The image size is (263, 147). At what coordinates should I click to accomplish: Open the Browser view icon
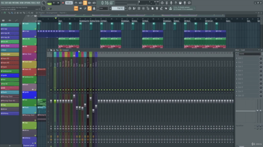[x=148, y=8]
